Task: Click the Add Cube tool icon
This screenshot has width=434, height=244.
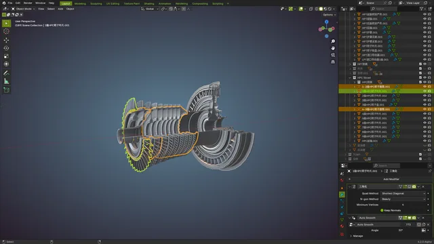Action: click(x=6, y=90)
